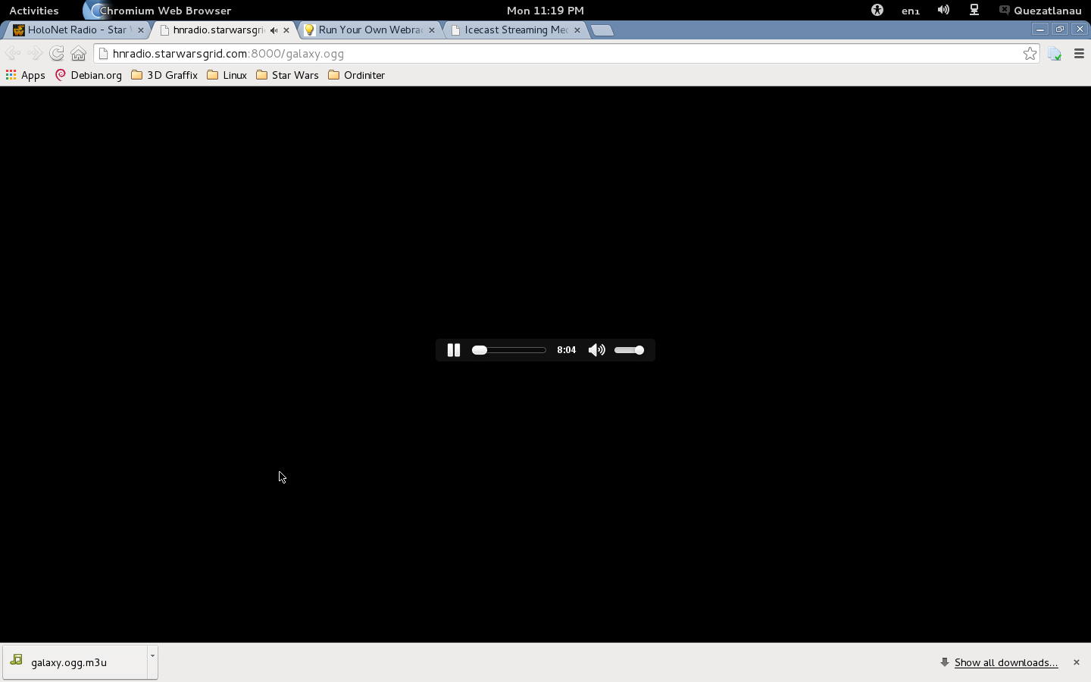Mute tab via audio indicator icon
This screenshot has width=1091, height=682.
tap(274, 30)
